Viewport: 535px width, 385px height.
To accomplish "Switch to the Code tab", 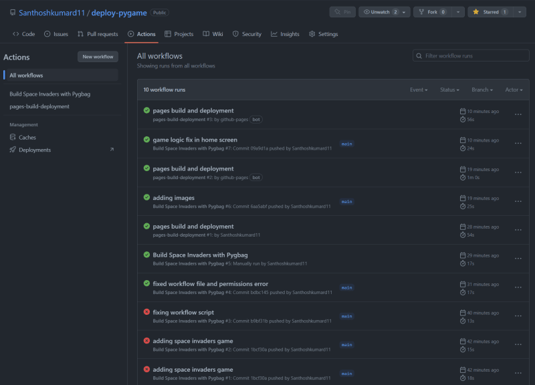I will coord(24,34).
